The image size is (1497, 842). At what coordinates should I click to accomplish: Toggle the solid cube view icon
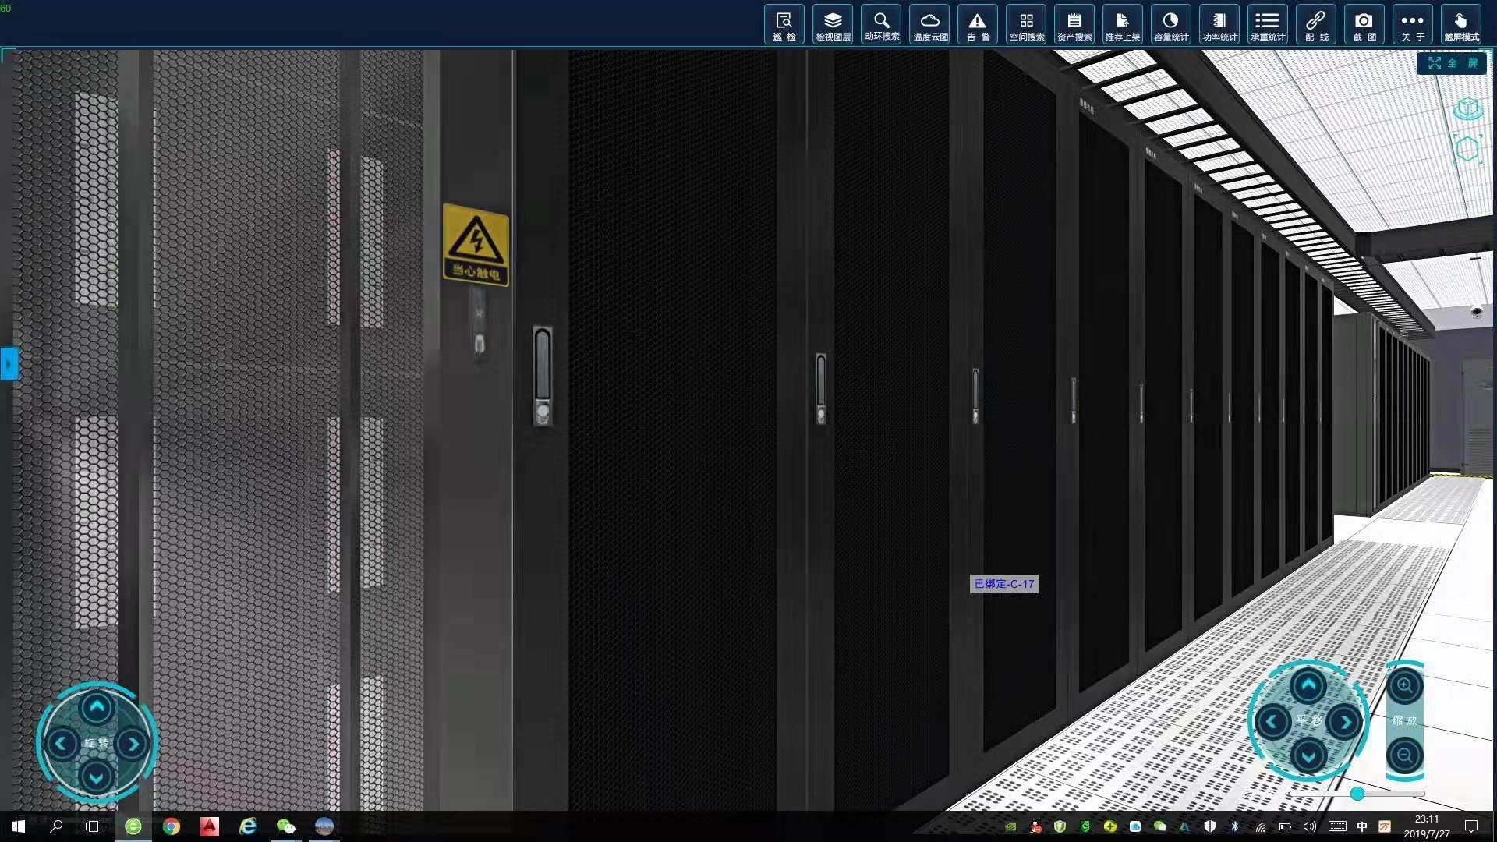pyautogui.click(x=1468, y=108)
